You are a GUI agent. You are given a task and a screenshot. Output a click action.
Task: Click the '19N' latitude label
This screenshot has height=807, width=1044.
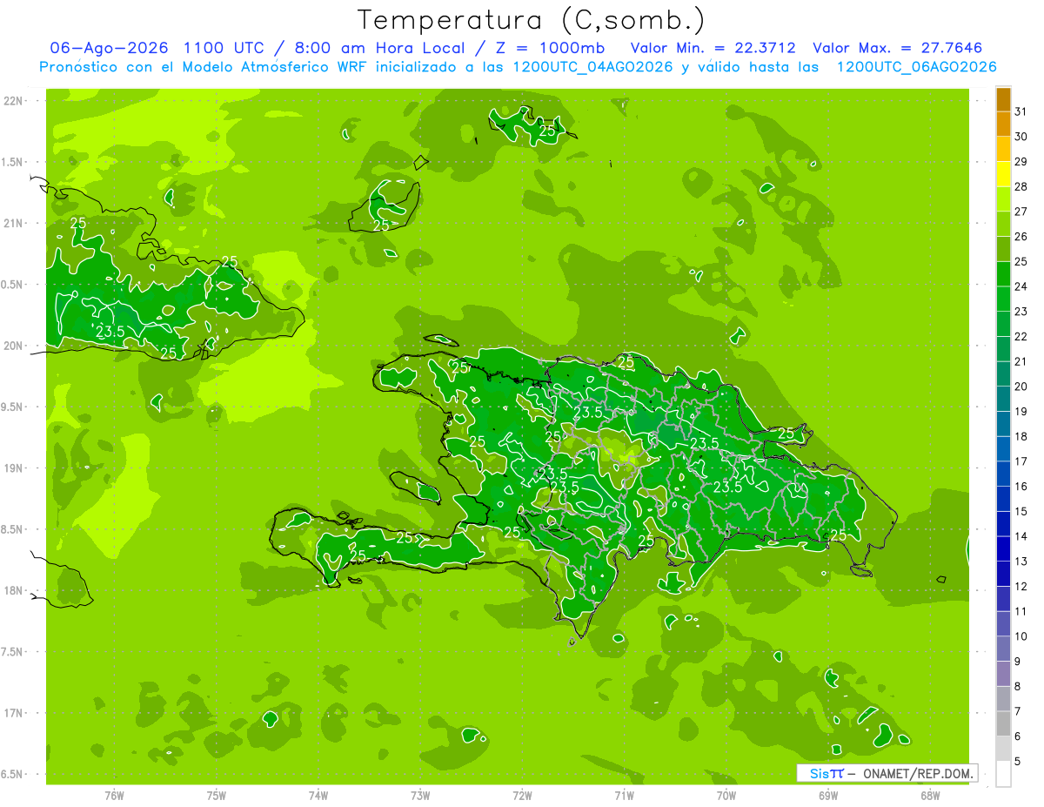click(x=14, y=468)
